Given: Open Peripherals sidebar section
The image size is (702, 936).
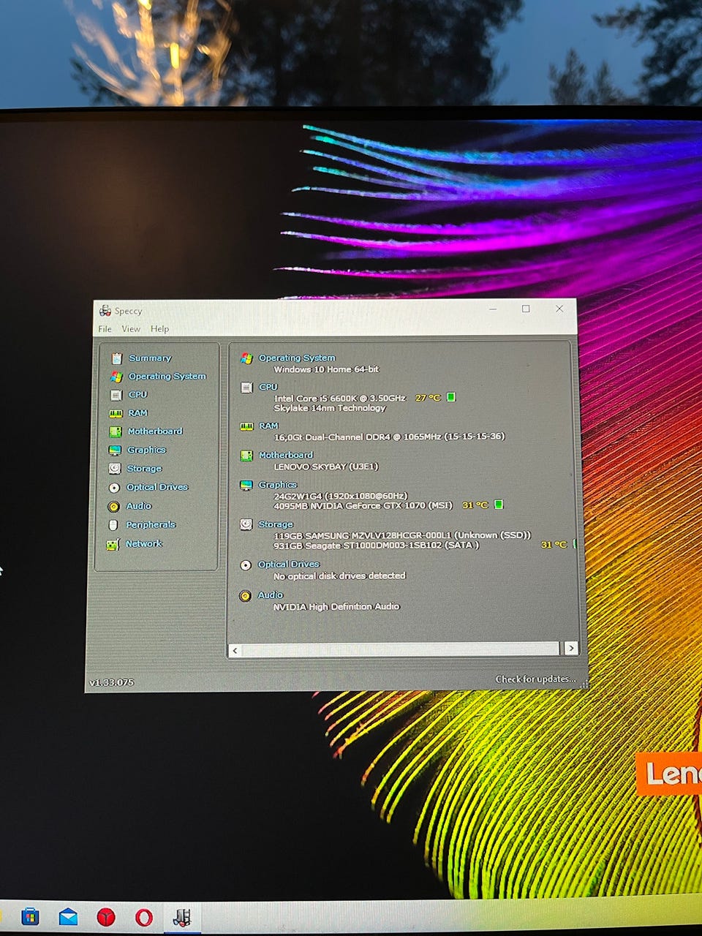Looking at the screenshot, I should [x=151, y=525].
